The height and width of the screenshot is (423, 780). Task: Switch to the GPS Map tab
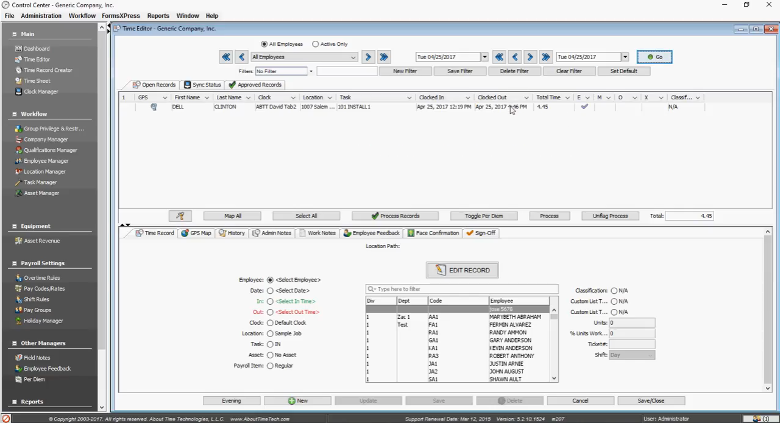(196, 233)
